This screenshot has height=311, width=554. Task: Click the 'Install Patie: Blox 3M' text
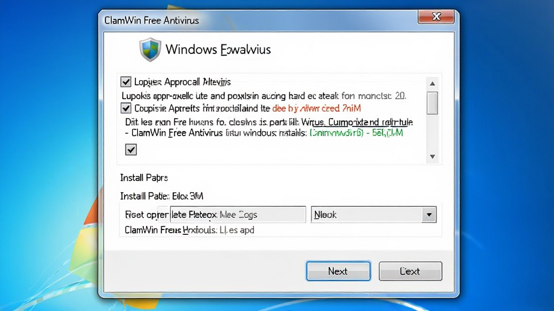161,196
